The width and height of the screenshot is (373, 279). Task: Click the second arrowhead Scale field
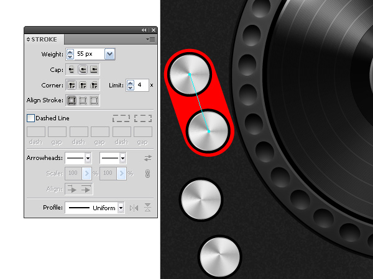108,174
